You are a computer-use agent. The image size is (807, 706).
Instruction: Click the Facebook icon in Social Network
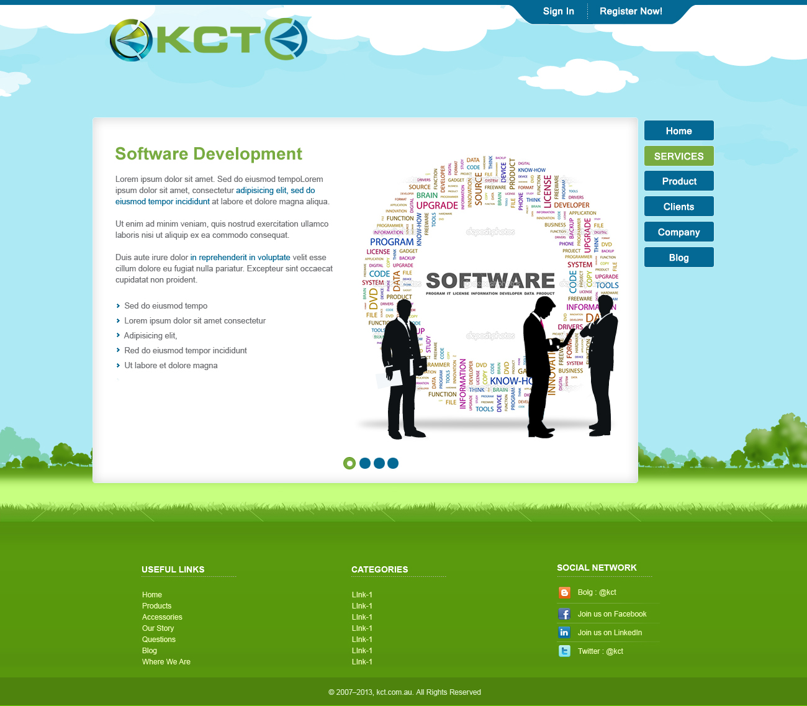(x=564, y=614)
